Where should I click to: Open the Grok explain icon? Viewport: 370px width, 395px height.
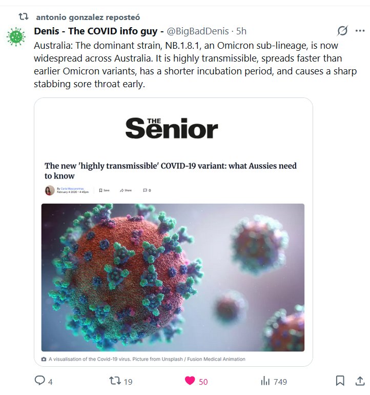click(x=343, y=31)
